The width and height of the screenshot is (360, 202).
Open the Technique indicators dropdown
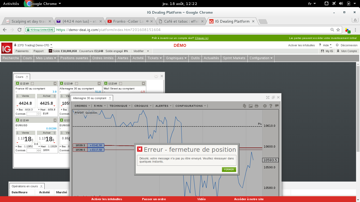click(x=120, y=106)
